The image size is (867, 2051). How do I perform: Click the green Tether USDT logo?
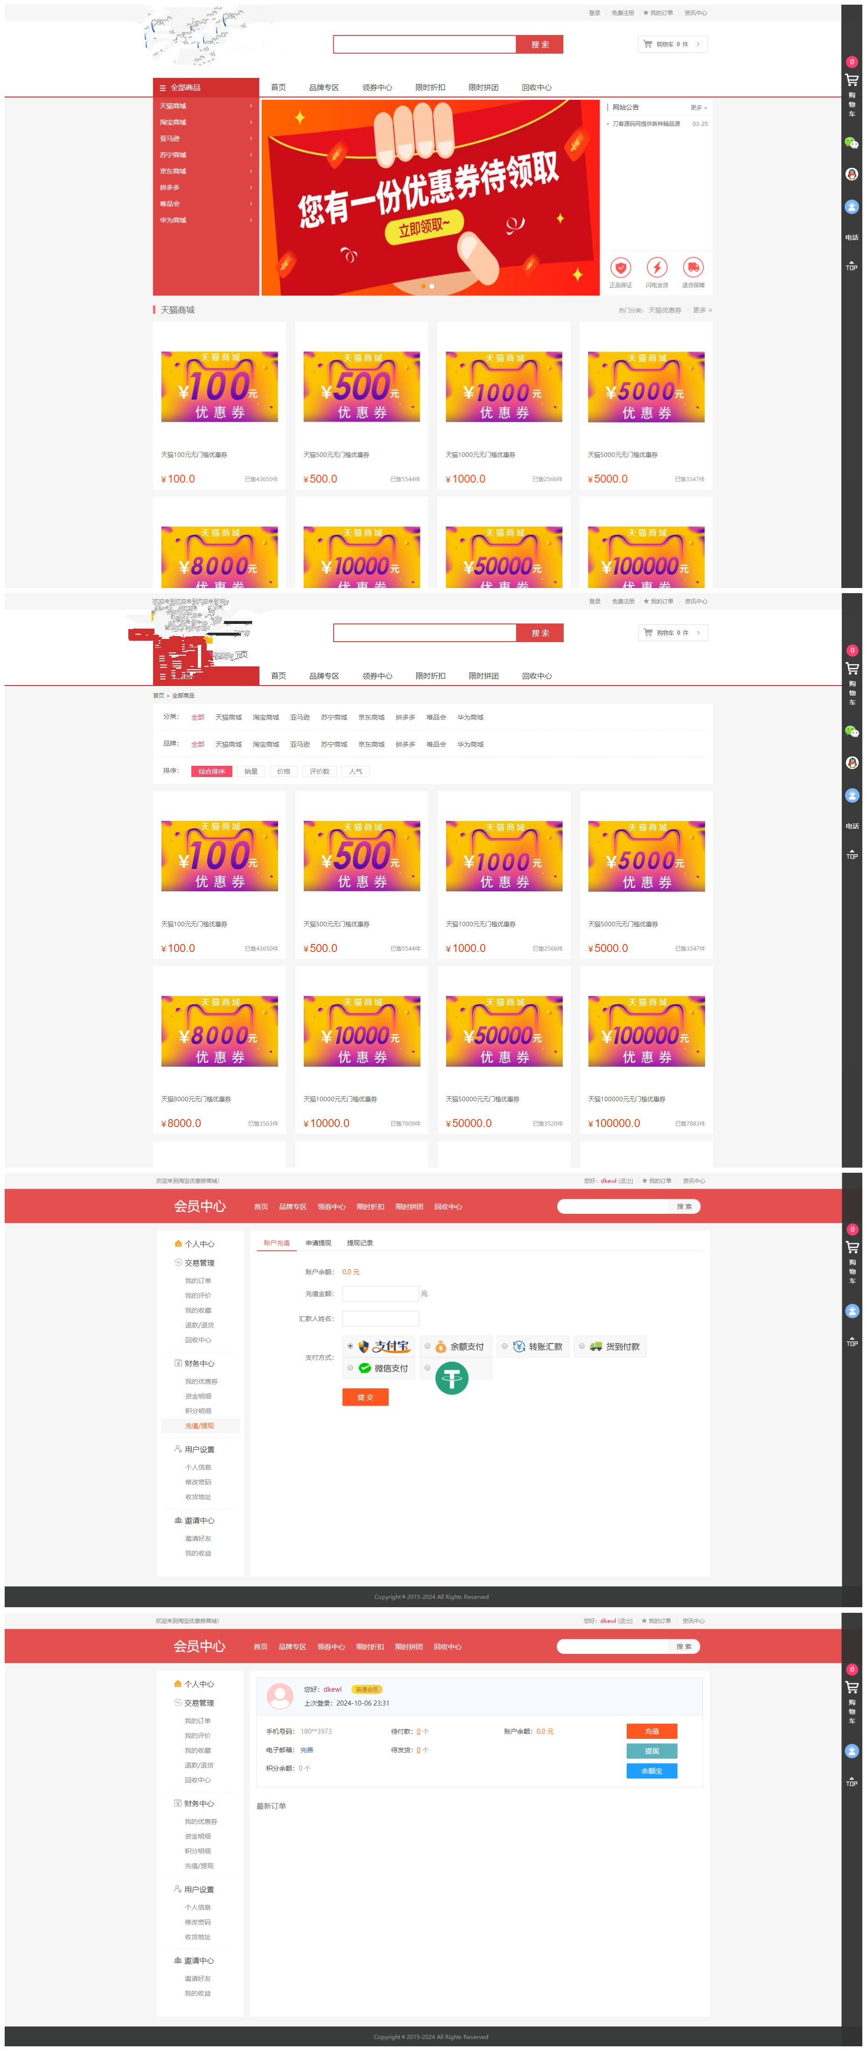pos(451,1378)
